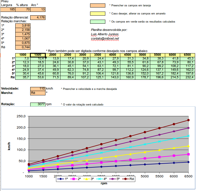Viewport: 198px width, 191px height.
Task: Click result cell 232,4 in Ré row
Action: point(187,77)
